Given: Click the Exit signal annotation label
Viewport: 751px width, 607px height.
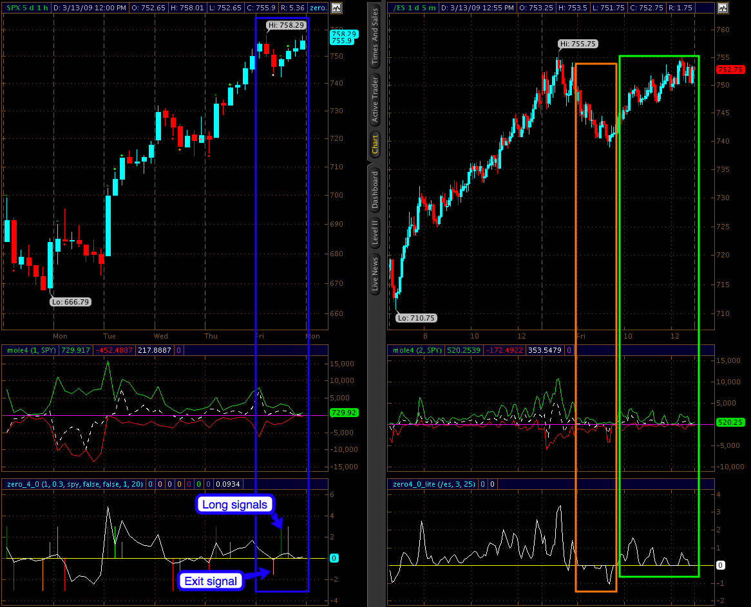Looking at the screenshot, I should tap(211, 581).
